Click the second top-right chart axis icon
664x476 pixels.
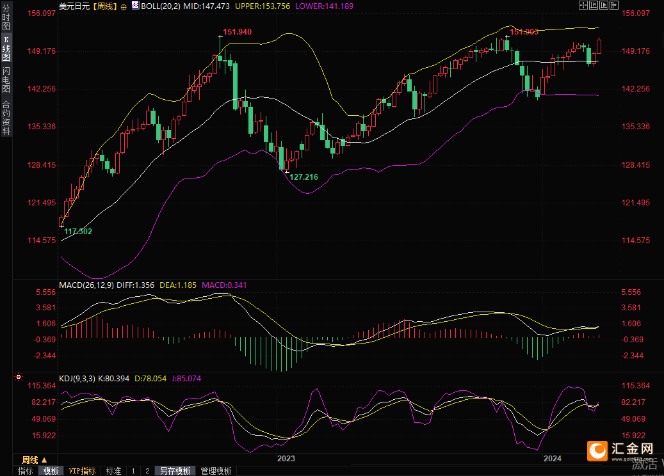[x=593, y=5]
